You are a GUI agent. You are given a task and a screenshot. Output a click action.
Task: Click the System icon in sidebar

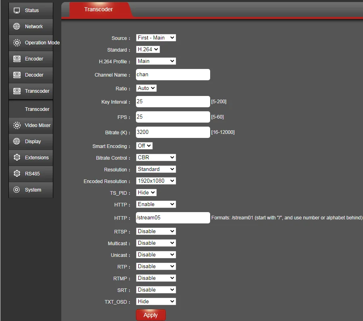pos(17,190)
